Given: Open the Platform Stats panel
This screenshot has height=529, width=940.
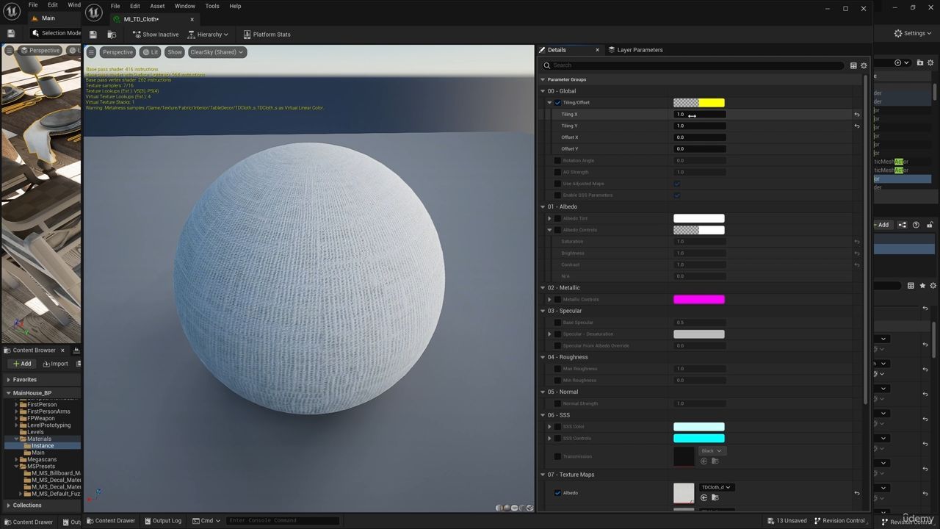Looking at the screenshot, I should 267,35.
